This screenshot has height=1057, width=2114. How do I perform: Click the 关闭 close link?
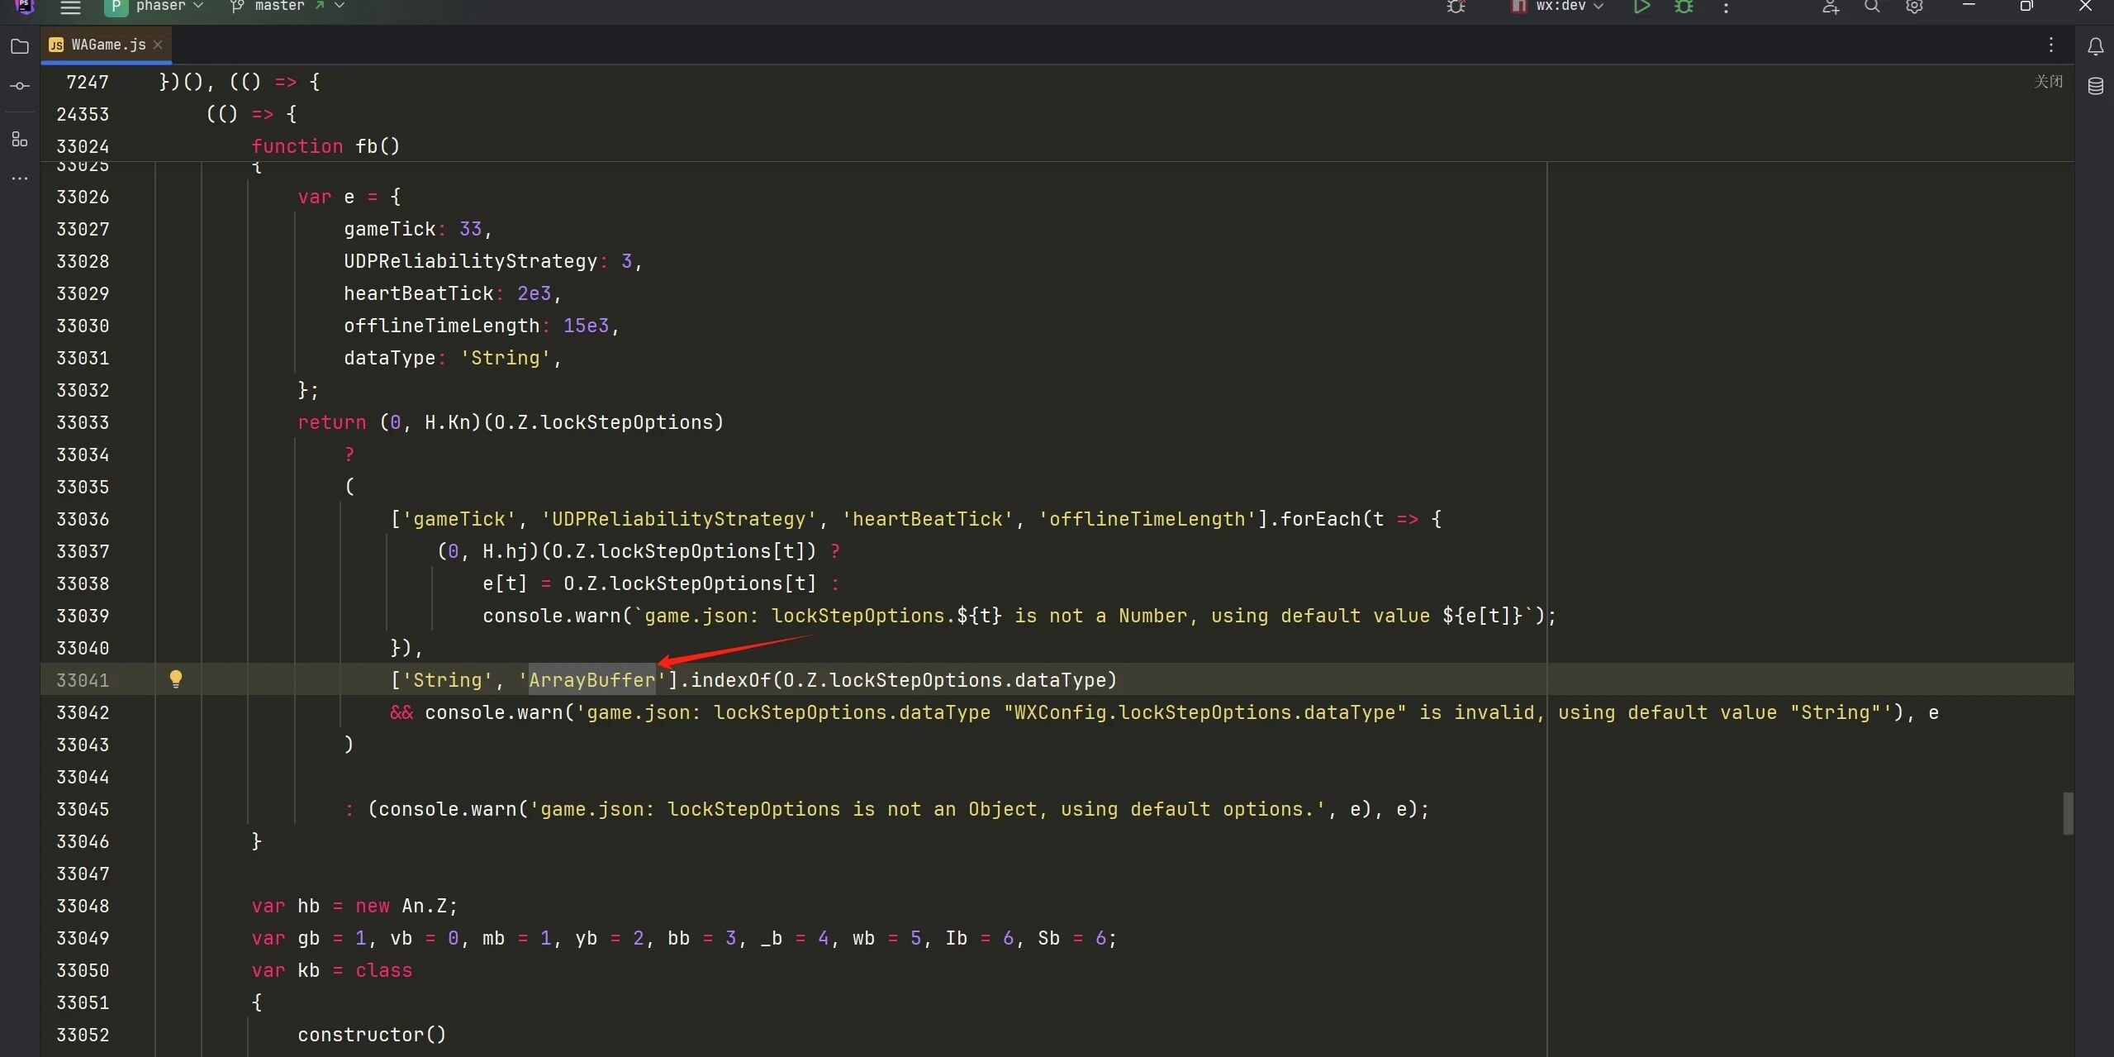pos(2048,81)
